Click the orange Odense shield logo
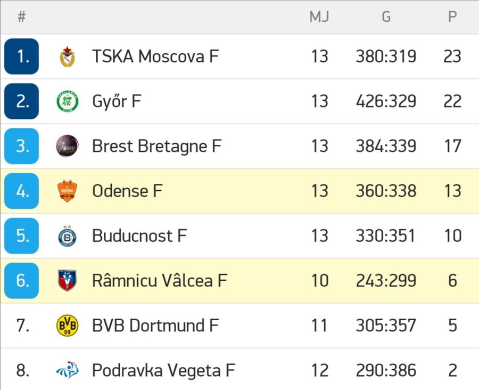Screen dimensions: 479x390 67,191
